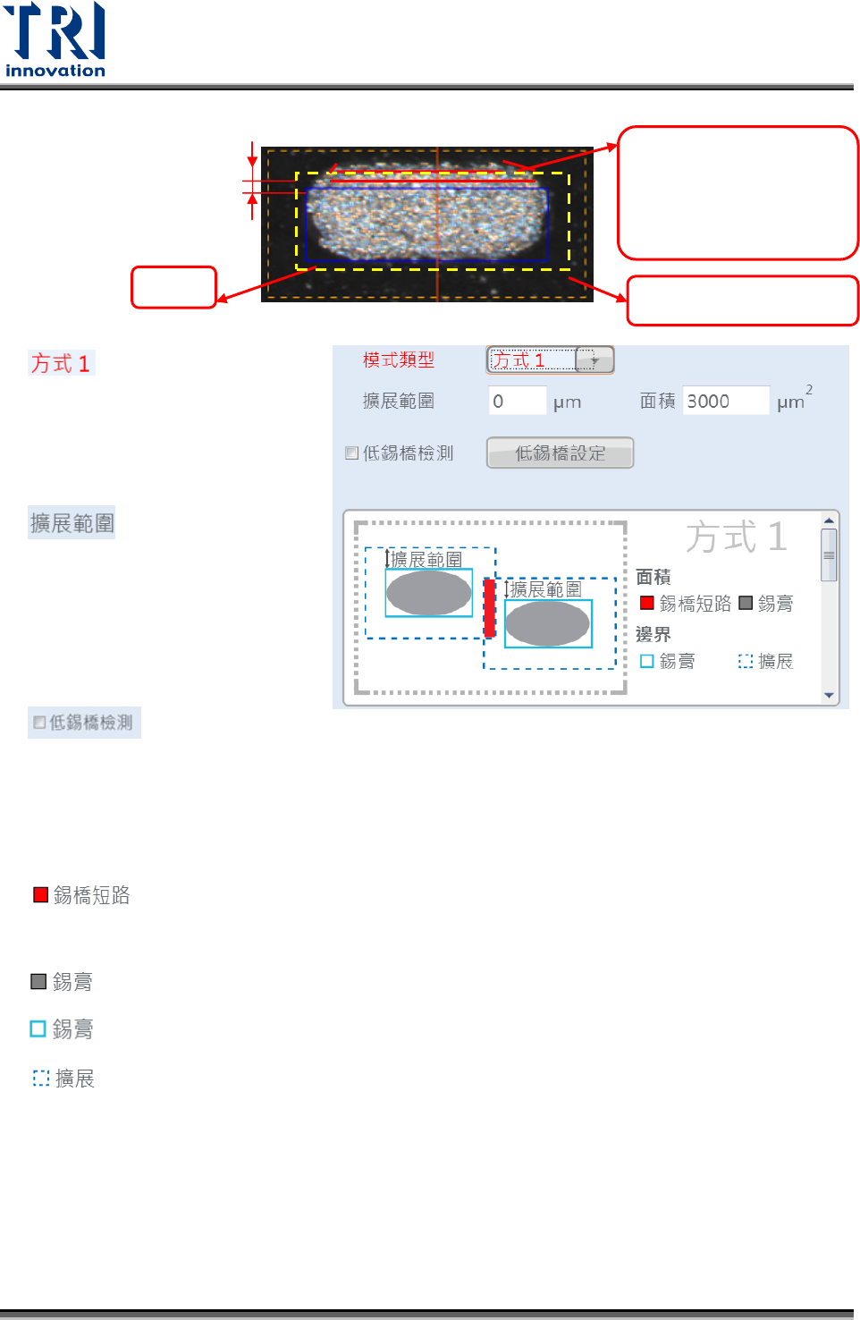Enable the 低錫橋檢測 checkbox in panel
This screenshot has height=1320, width=860.
[x=352, y=453]
